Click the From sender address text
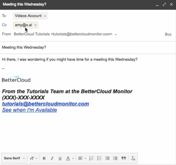176x165 pixels. coord(63,34)
